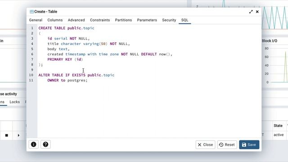Click the State column header in background table
The width and height of the screenshot is (288, 162).
pos(278,126)
